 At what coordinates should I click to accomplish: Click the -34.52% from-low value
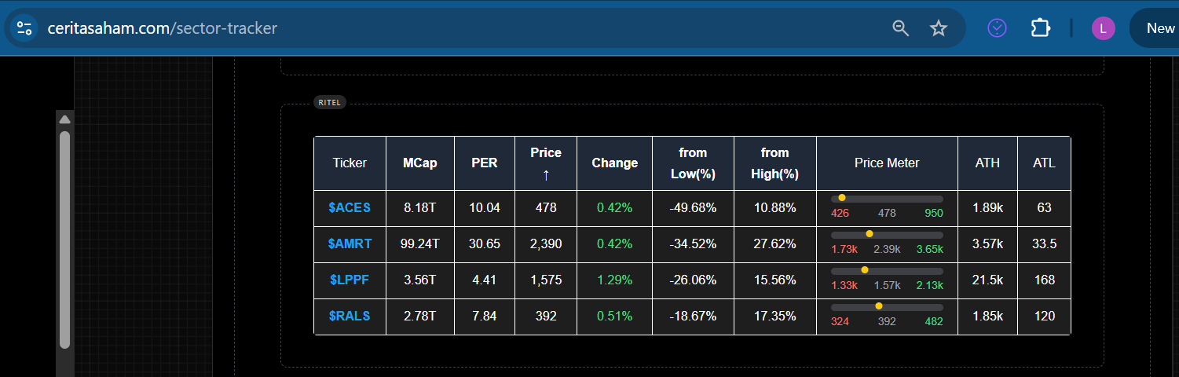693,244
